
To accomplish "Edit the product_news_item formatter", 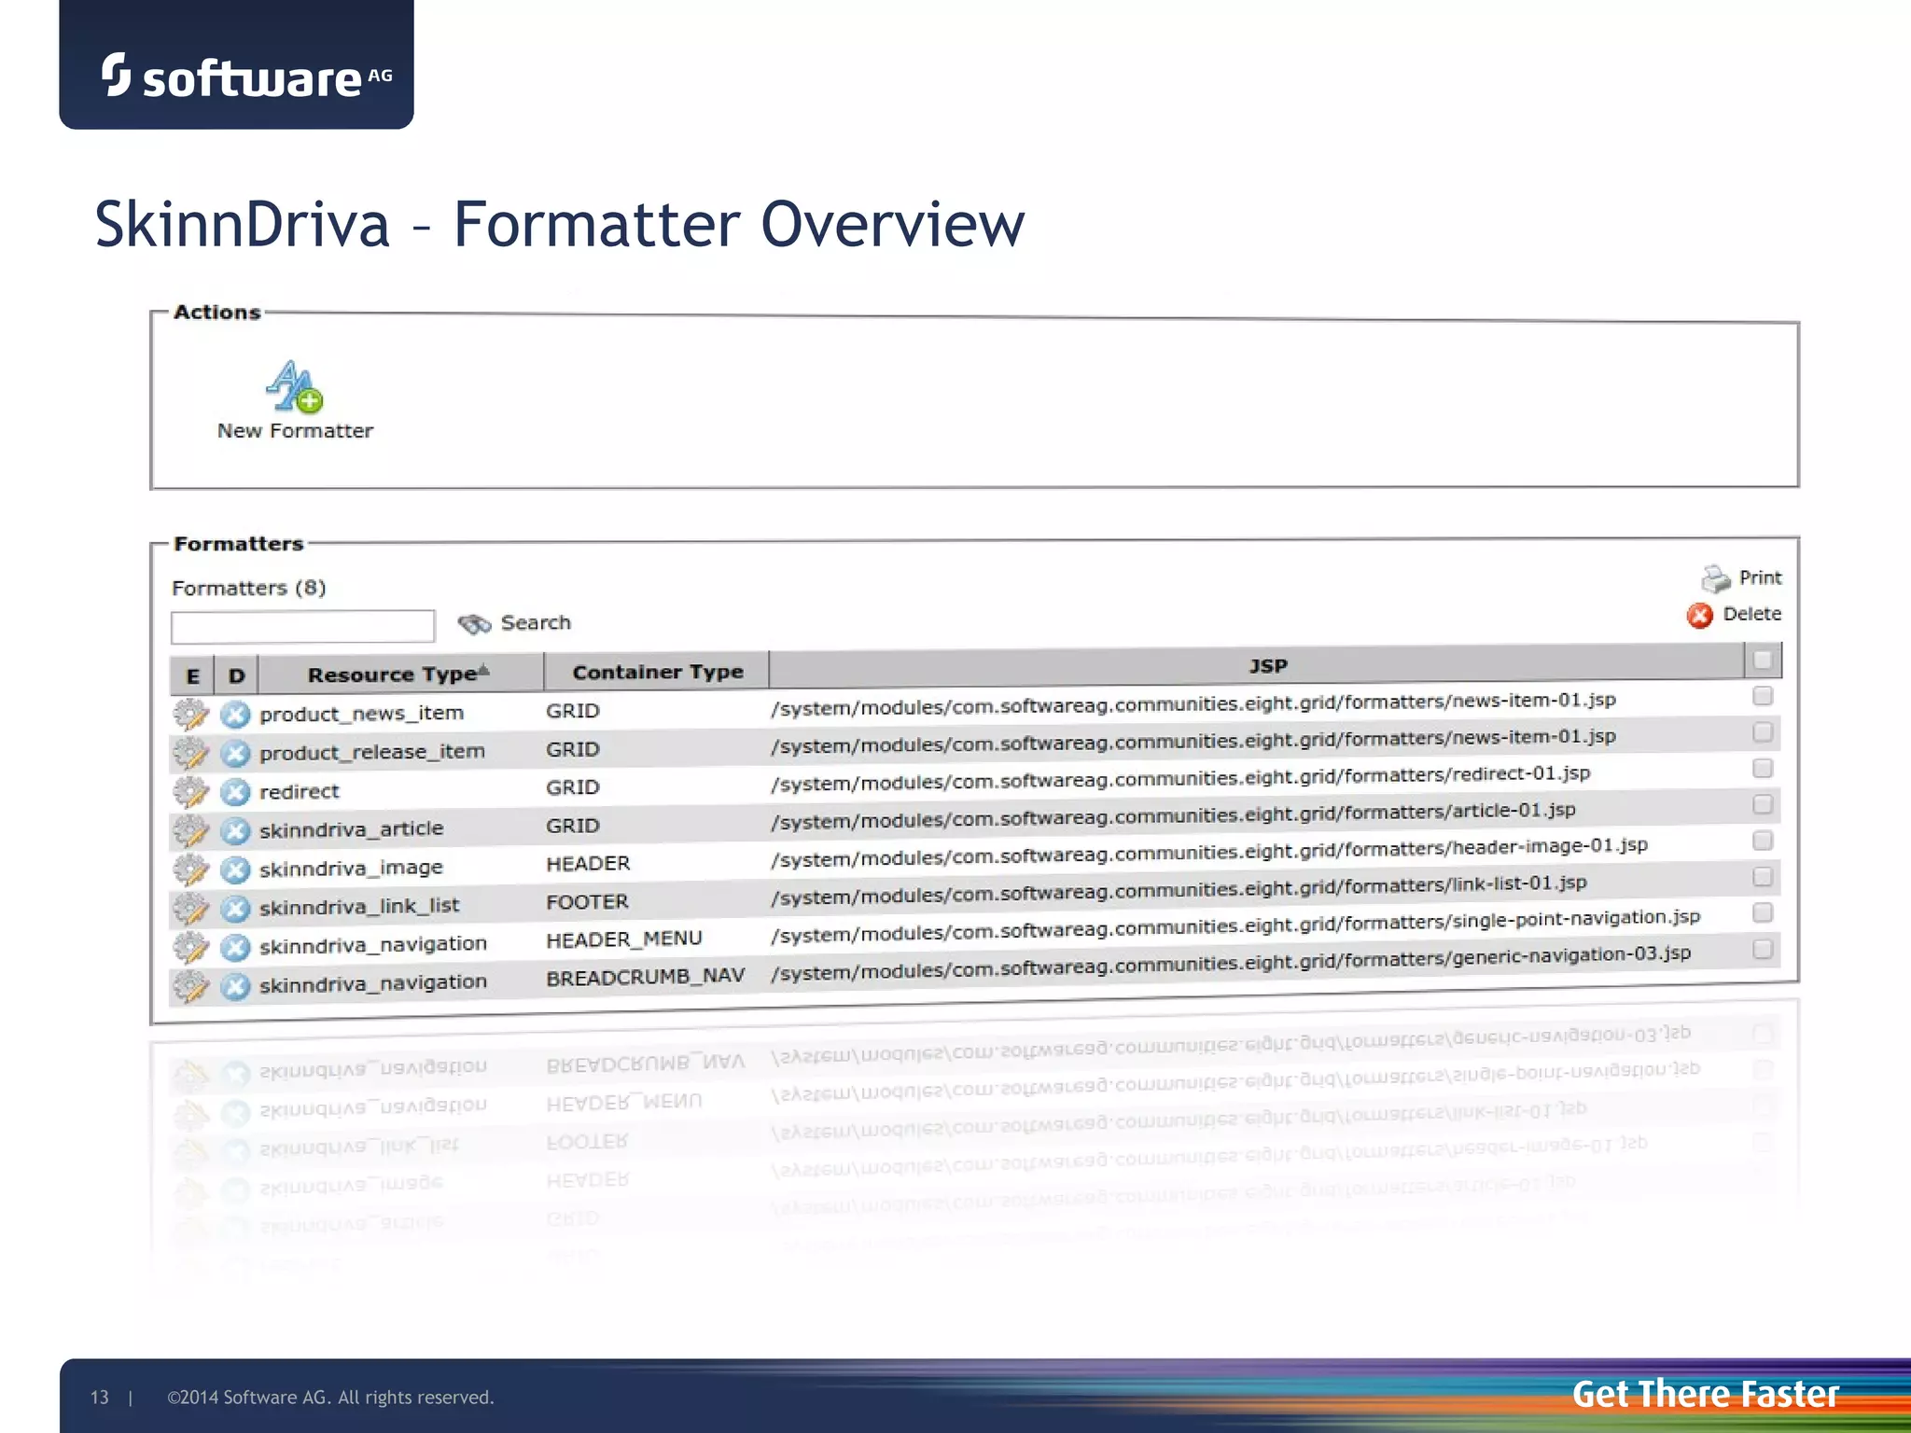I will 191,715.
